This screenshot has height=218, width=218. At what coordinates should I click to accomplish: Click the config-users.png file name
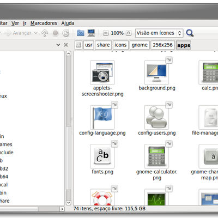(157, 133)
